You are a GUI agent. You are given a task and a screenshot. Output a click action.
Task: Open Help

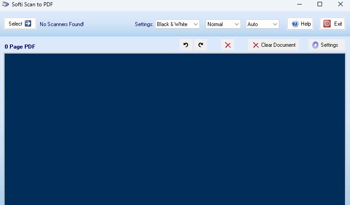pyautogui.click(x=300, y=23)
